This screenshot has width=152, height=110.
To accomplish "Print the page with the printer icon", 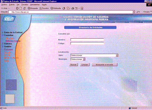I will (73, 8).
